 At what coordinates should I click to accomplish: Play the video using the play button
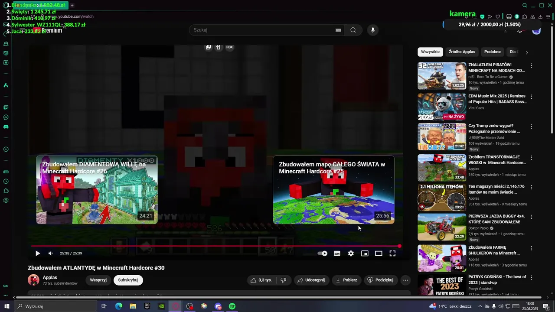point(38,253)
